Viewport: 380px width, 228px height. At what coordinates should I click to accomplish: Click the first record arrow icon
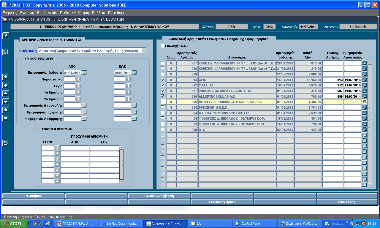[x=5, y=77]
